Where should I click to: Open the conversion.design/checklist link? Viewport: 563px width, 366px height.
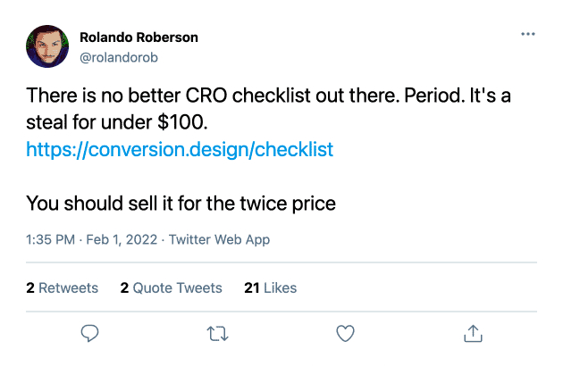tap(180, 149)
